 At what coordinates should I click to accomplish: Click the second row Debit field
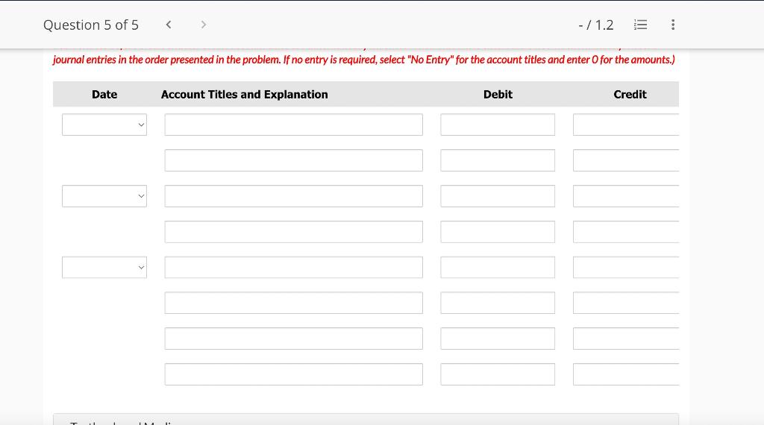498,160
